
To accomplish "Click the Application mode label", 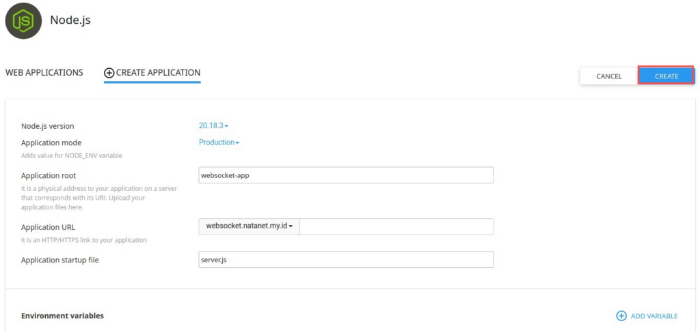I will pyautogui.click(x=51, y=143).
